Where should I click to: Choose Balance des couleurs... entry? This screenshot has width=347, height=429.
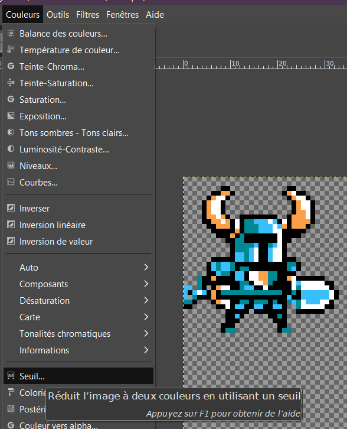78,34
